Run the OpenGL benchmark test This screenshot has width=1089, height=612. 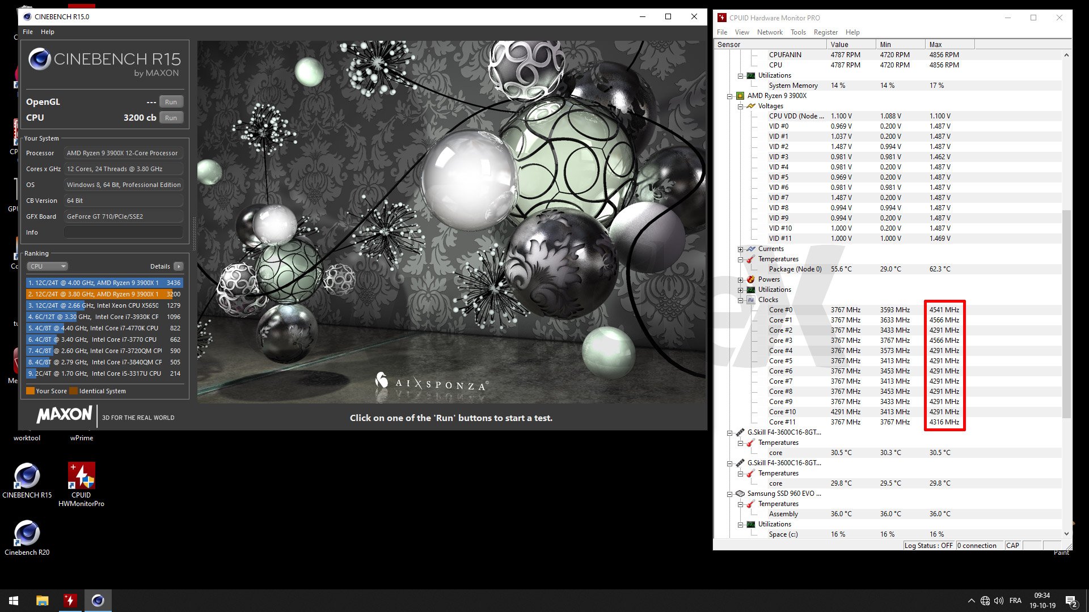[x=171, y=102]
